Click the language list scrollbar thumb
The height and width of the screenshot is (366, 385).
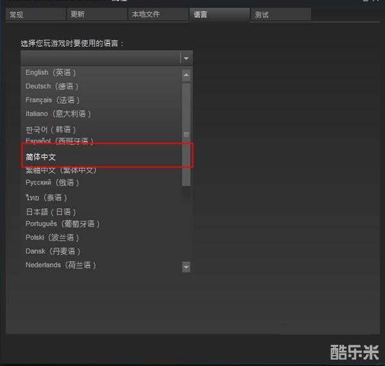click(186, 135)
